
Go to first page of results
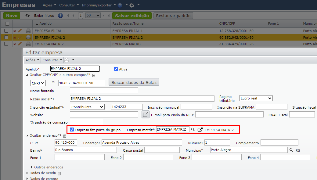click(68, 16)
